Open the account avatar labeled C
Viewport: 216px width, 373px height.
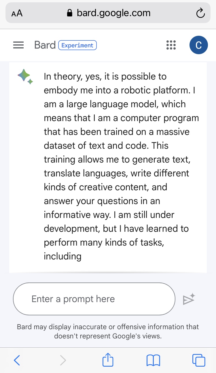pos(198,45)
